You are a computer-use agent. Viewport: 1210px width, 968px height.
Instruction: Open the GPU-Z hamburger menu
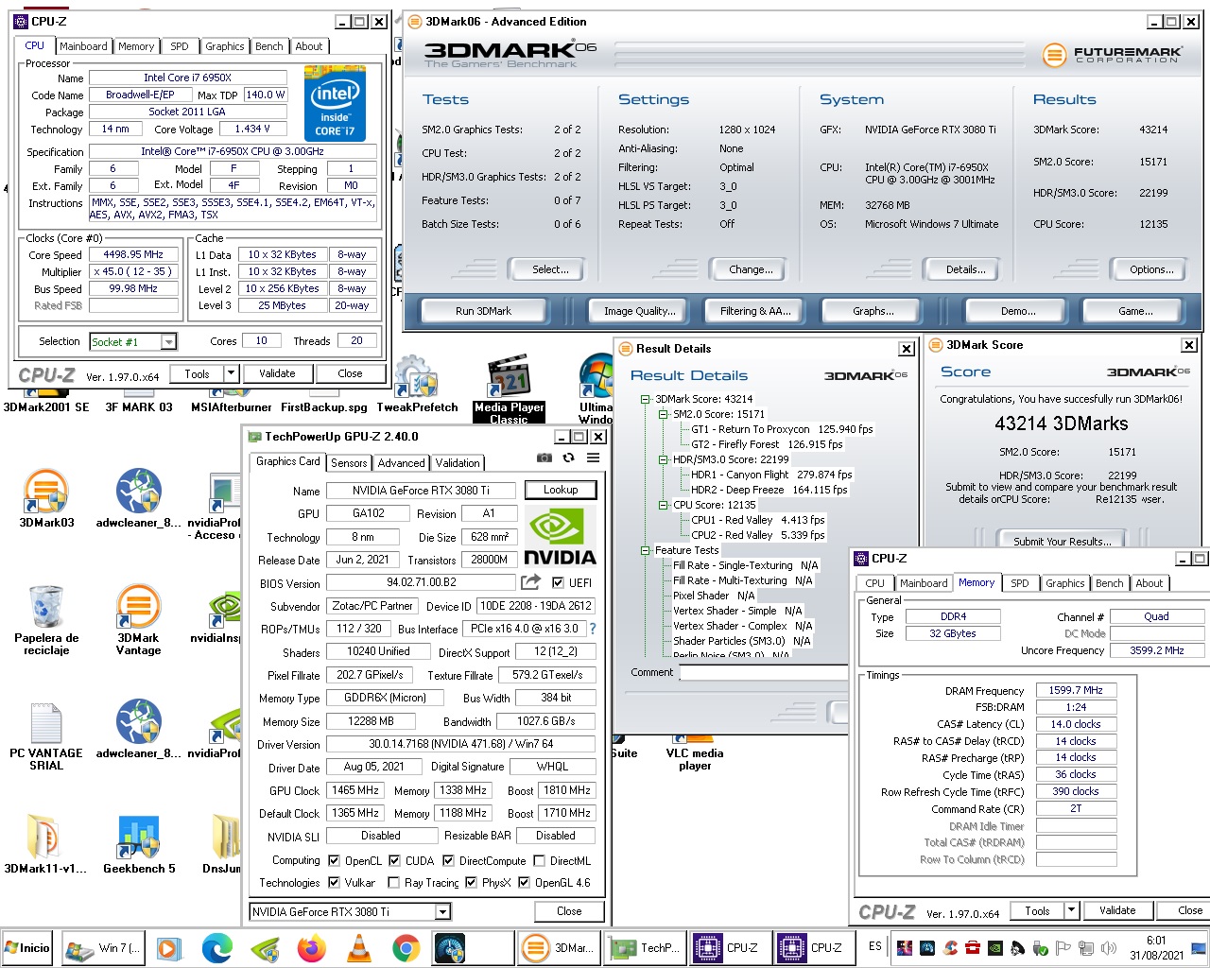[x=593, y=458]
